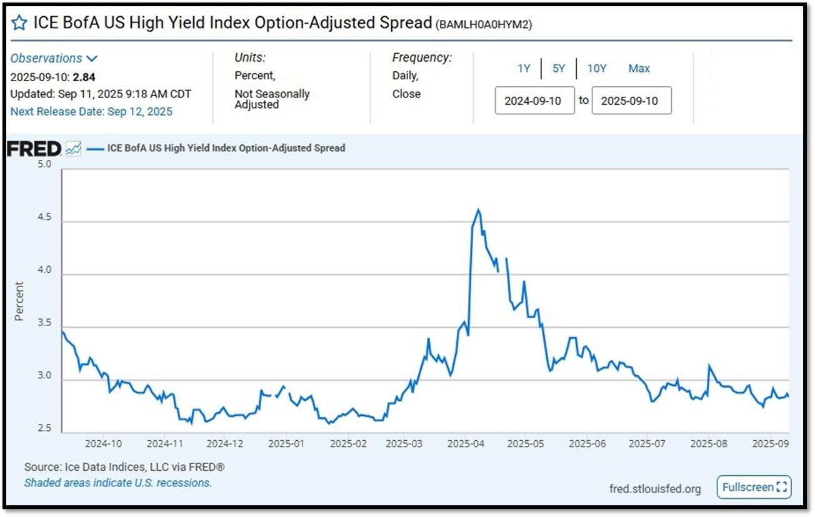Screen dimensions: 815x517
Task: Click the Fullscreen button
Action: (754, 487)
